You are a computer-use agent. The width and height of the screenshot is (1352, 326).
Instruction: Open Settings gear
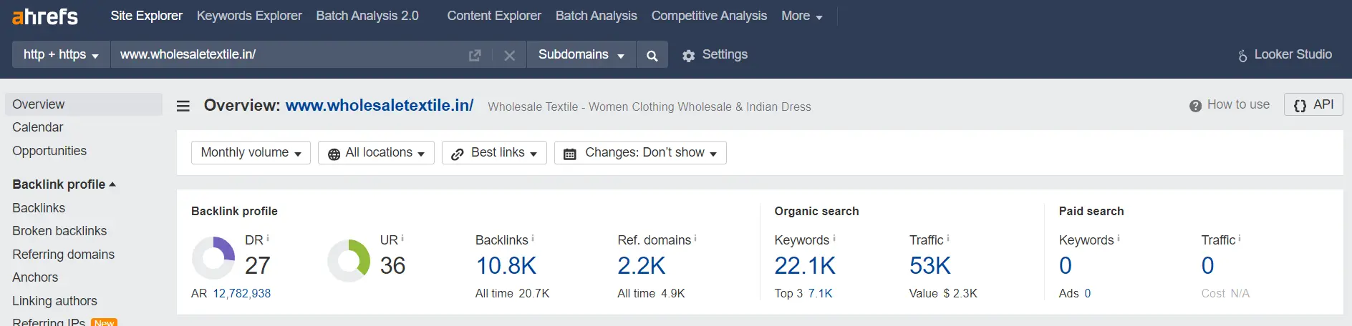tap(715, 55)
